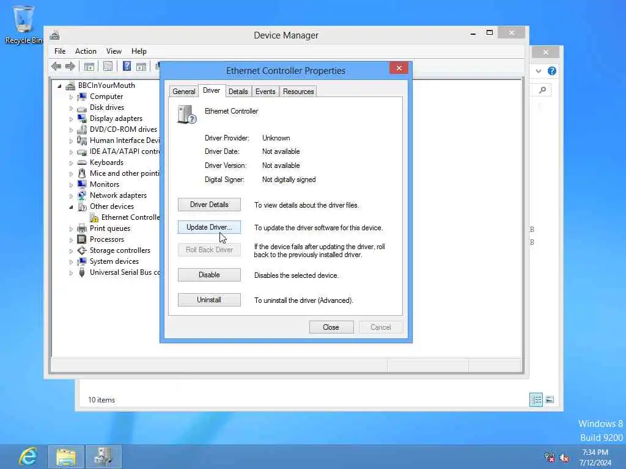
Task: Click the Show/Hide Action Pane toolbar icon
Action: pos(141,66)
